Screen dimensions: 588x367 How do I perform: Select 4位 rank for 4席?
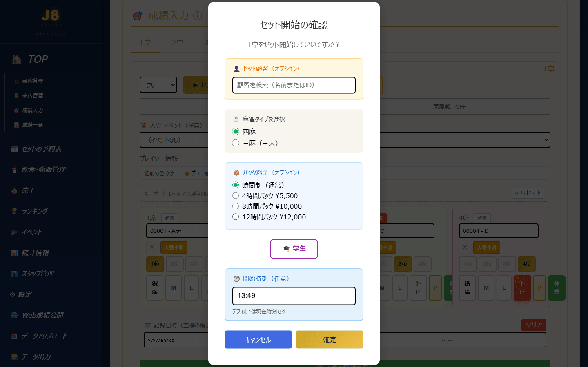coord(527,264)
